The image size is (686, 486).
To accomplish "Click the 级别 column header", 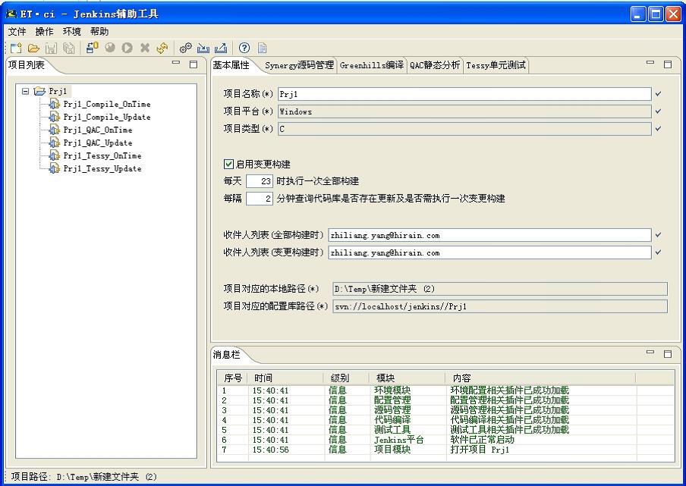I will click(347, 378).
